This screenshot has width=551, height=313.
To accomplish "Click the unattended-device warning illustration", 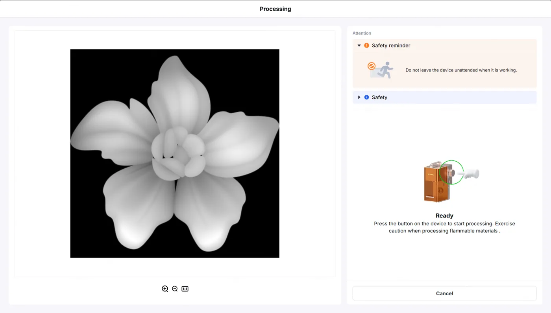I will 381,70.
